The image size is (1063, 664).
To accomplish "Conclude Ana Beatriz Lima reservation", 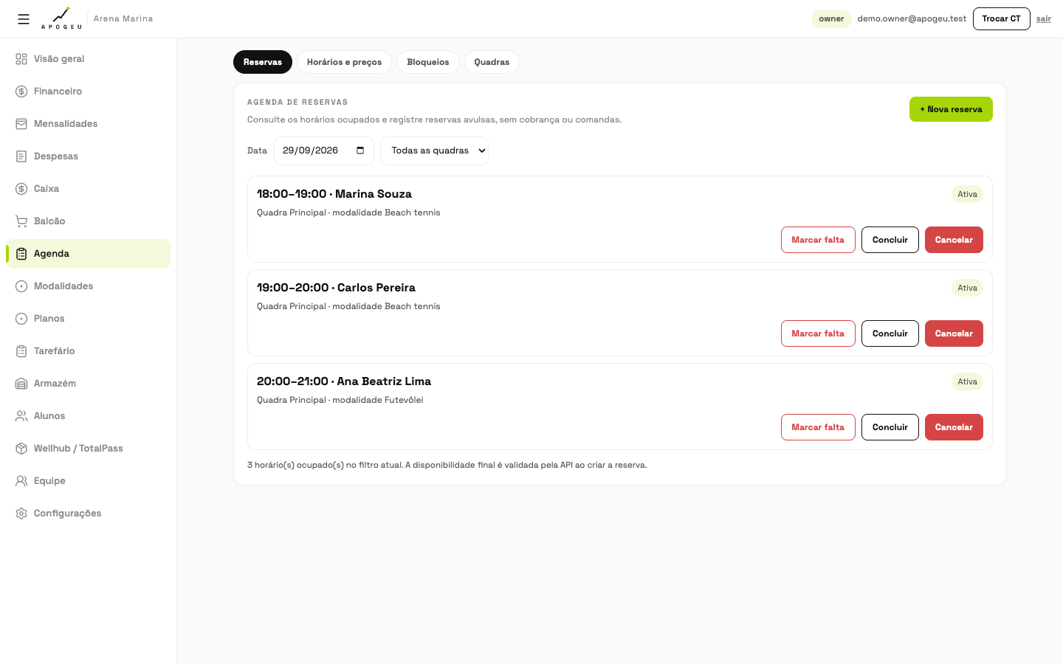I will click(890, 427).
